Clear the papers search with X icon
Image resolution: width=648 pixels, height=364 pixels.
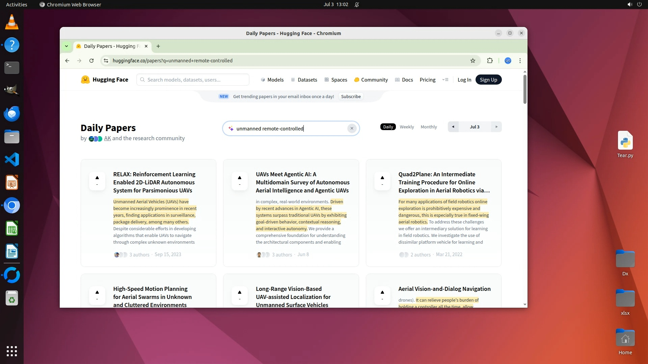click(x=352, y=128)
